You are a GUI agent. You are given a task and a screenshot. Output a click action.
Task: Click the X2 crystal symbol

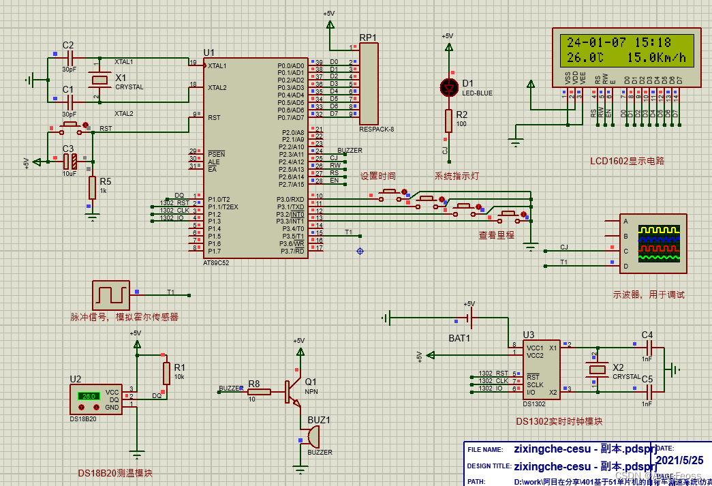point(597,369)
